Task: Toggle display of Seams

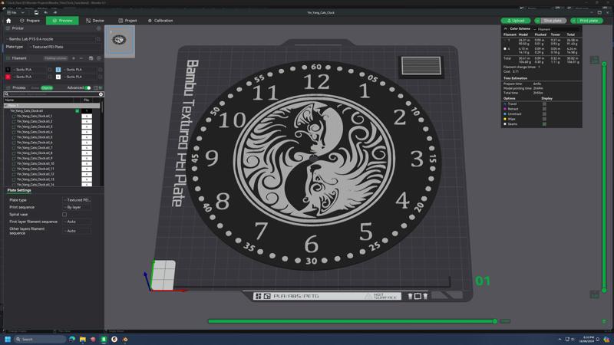Action: (x=544, y=124)
